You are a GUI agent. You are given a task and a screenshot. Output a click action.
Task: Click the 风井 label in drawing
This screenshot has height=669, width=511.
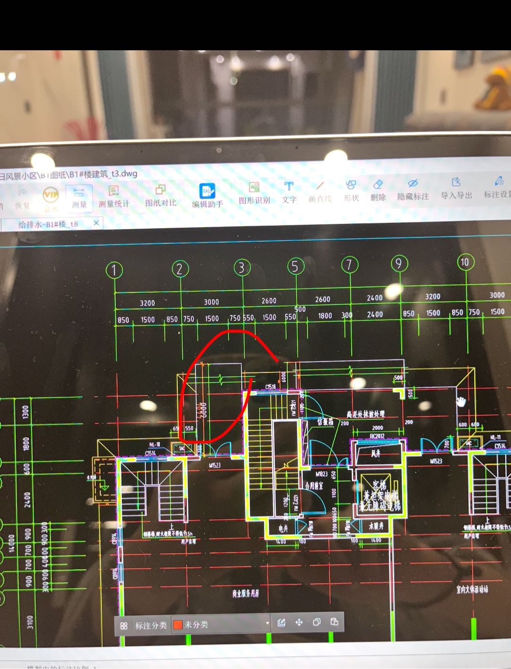pos(376,453)
